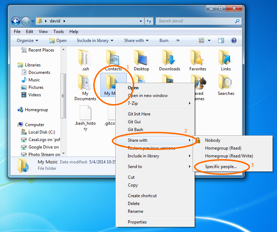The image size is (277, 232).
Task: Show more toolbar commands chevron
Action: (178, 41)
